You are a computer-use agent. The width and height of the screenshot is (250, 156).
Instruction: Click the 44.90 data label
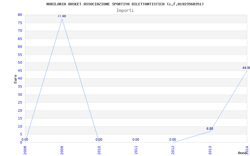pyautogui.click(x=246, y=68)
